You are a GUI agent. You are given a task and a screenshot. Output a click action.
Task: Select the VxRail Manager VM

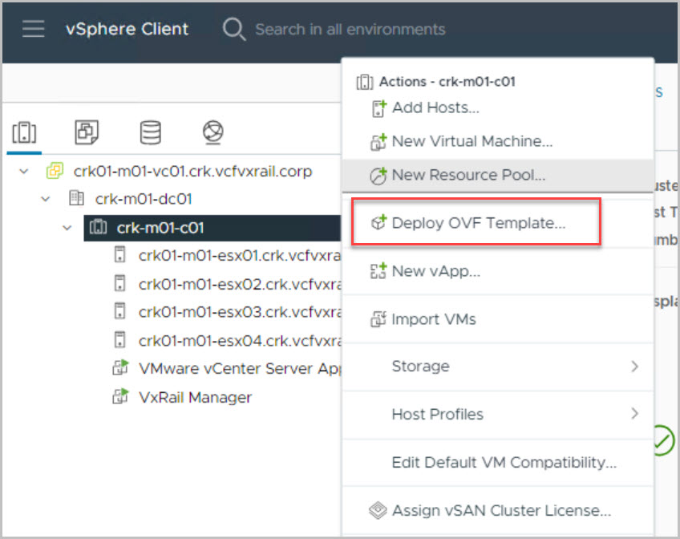click(x=195, y=397)
